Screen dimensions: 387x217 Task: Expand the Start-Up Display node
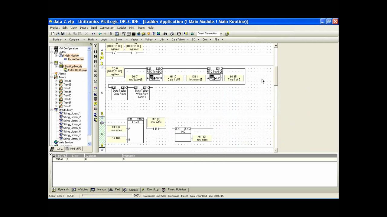point(61,70)
